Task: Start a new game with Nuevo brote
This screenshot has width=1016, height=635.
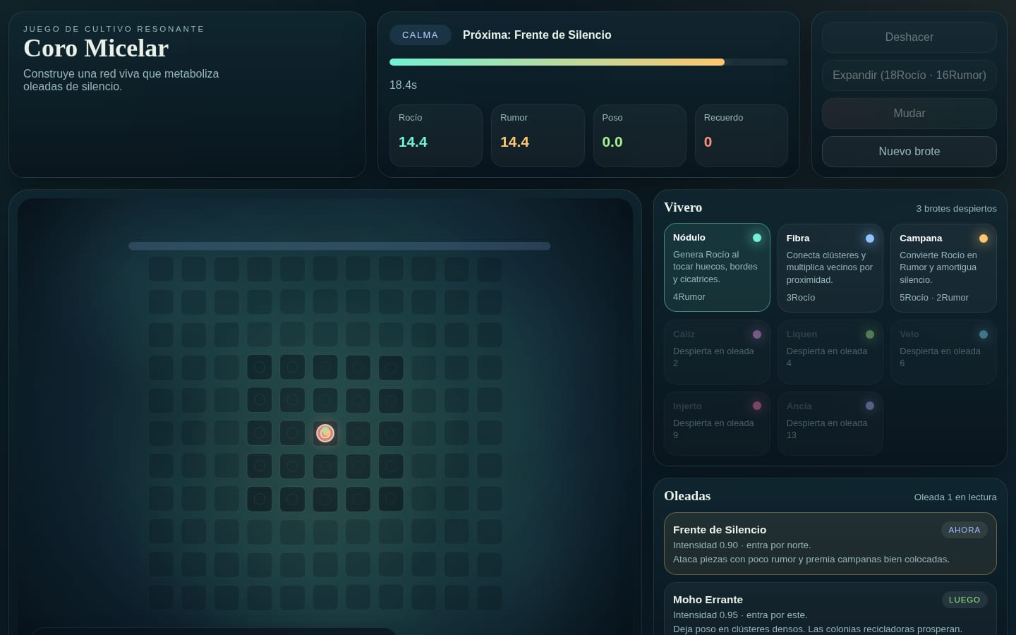Action: 909,152
